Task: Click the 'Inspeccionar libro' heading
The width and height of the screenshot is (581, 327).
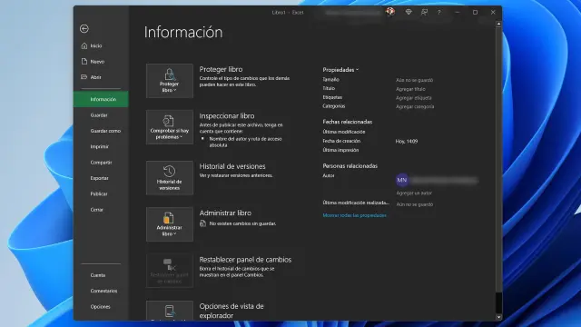Action: coord(227,116)
